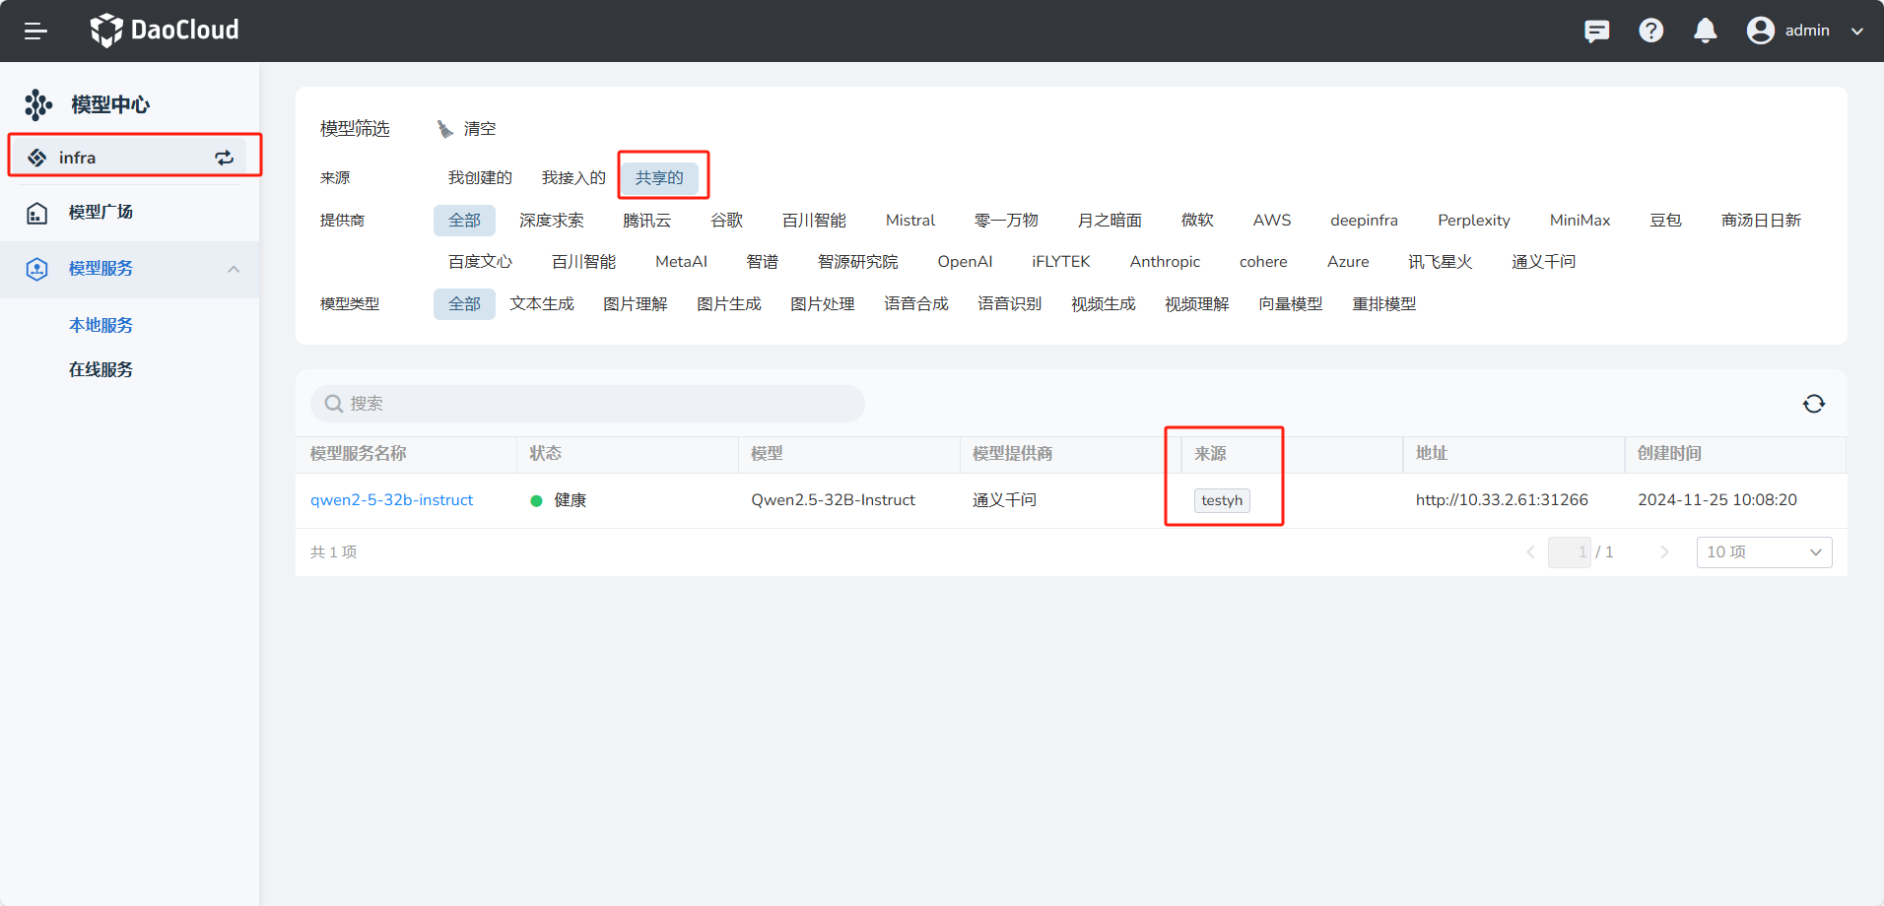
Task: Open 在线服务 submenu item
Action: tap(101, 369)
